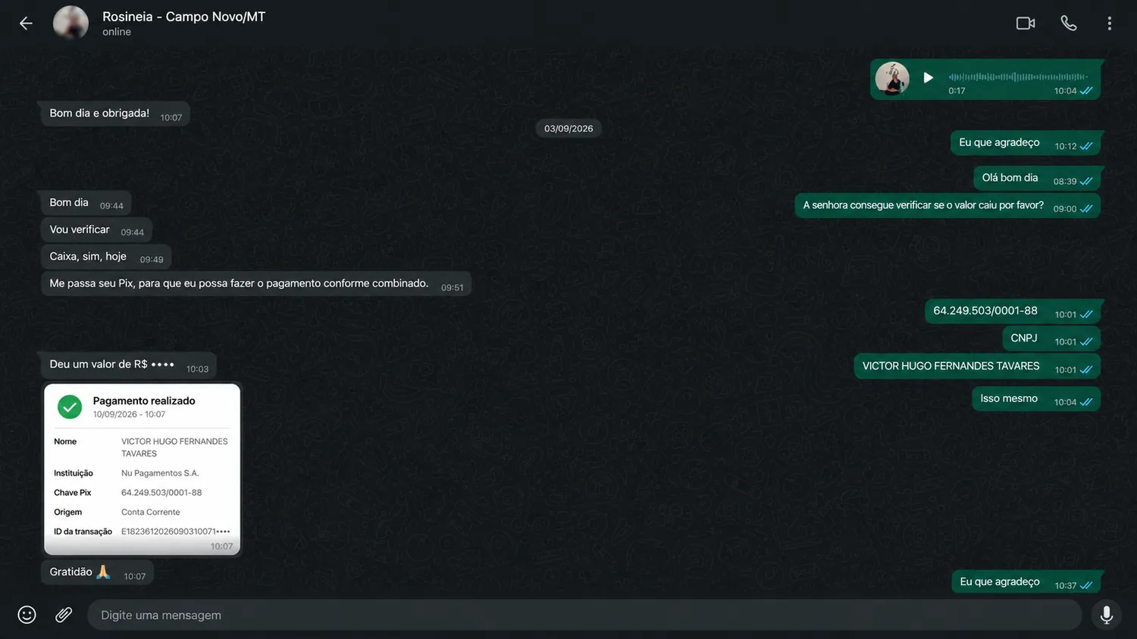The image size is (1137, 639).
Task: Open the three-dot options menu
Action: (1109, 23)
